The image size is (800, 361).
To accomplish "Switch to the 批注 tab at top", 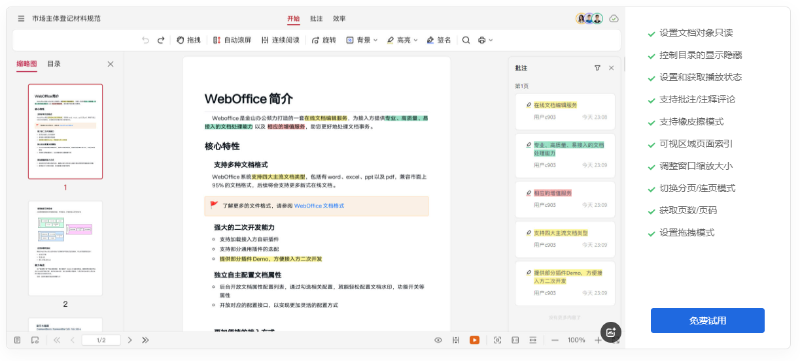I will tap(317, 19).
